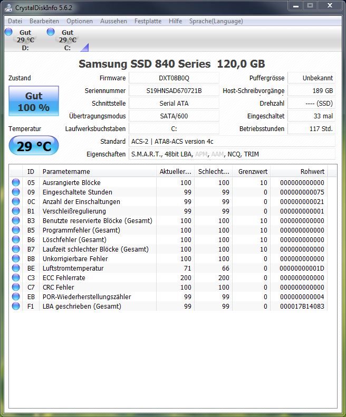Click status orb for Verschleißregulierung
The image size is (346, 417).
[16, 211]
